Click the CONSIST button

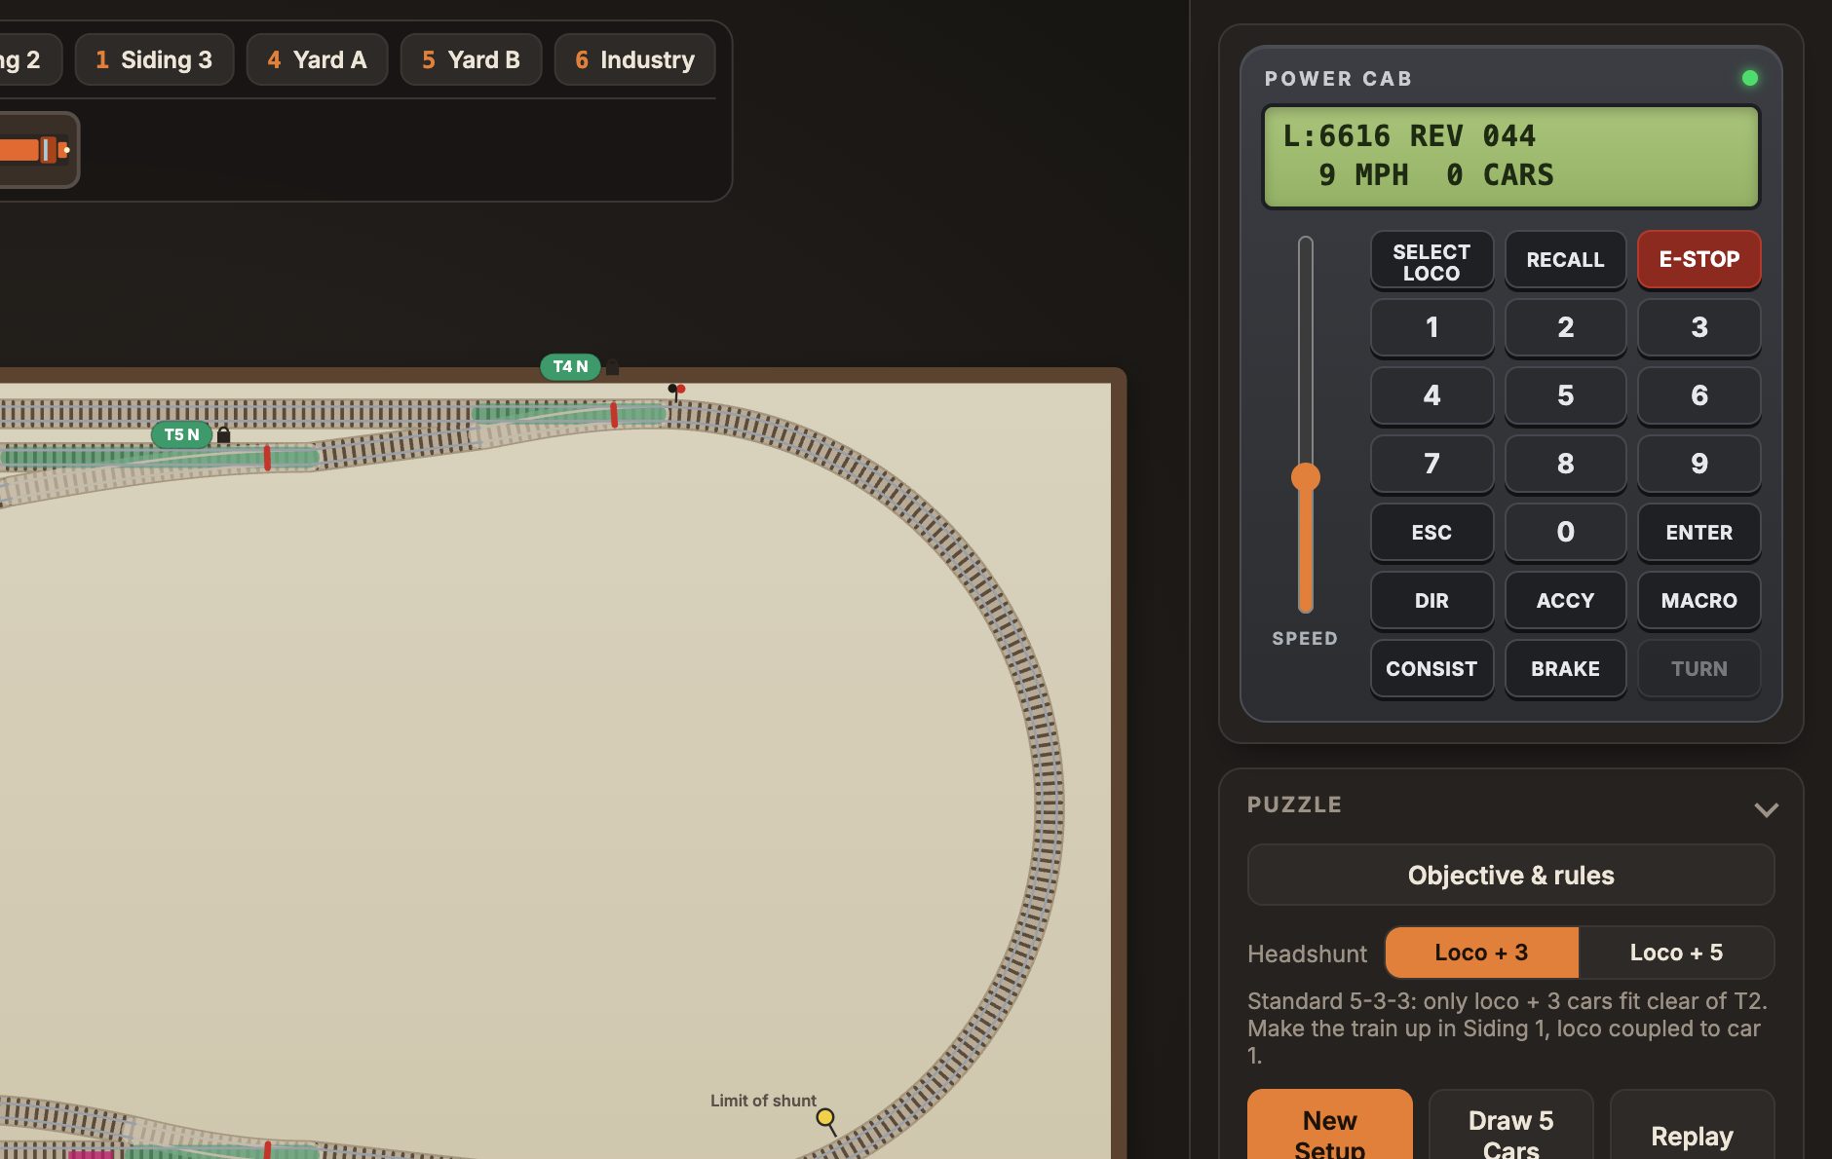pos(1431,668)
